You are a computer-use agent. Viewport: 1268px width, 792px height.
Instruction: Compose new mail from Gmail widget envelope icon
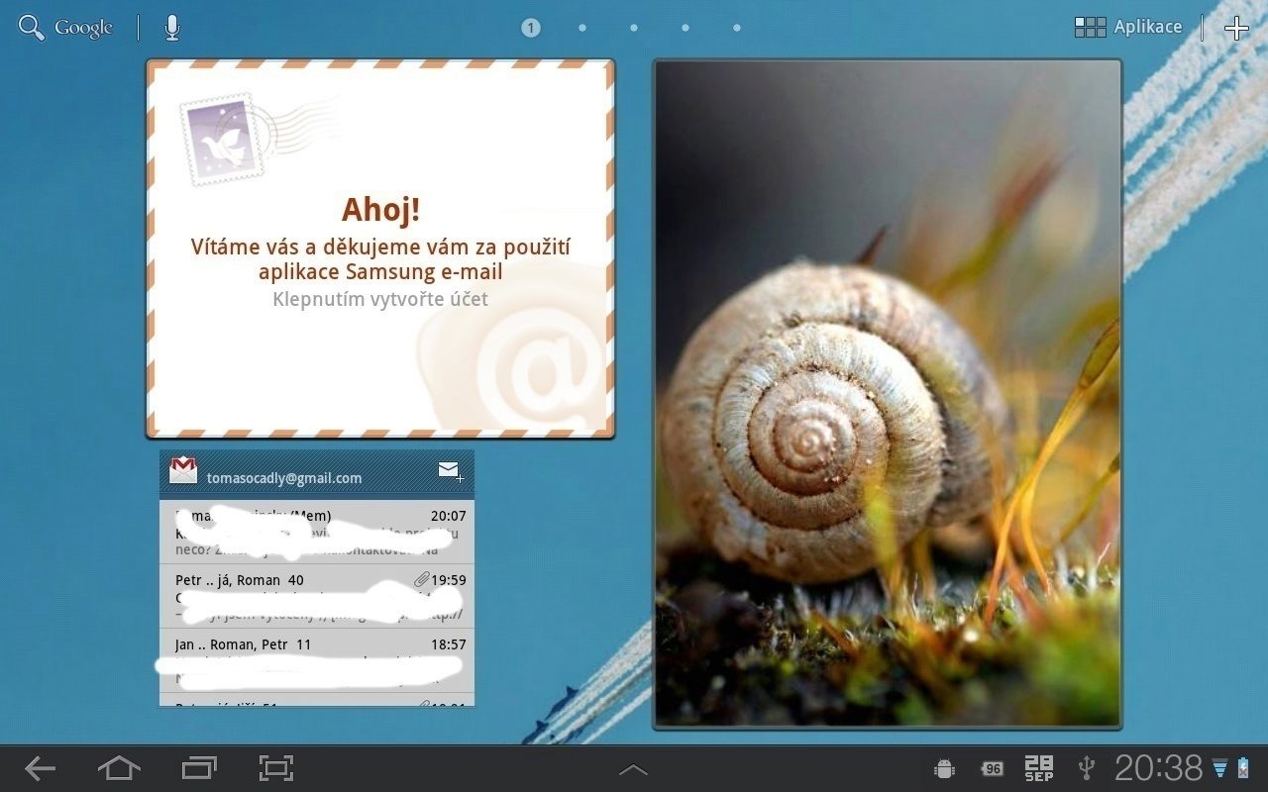coord(451,471)
